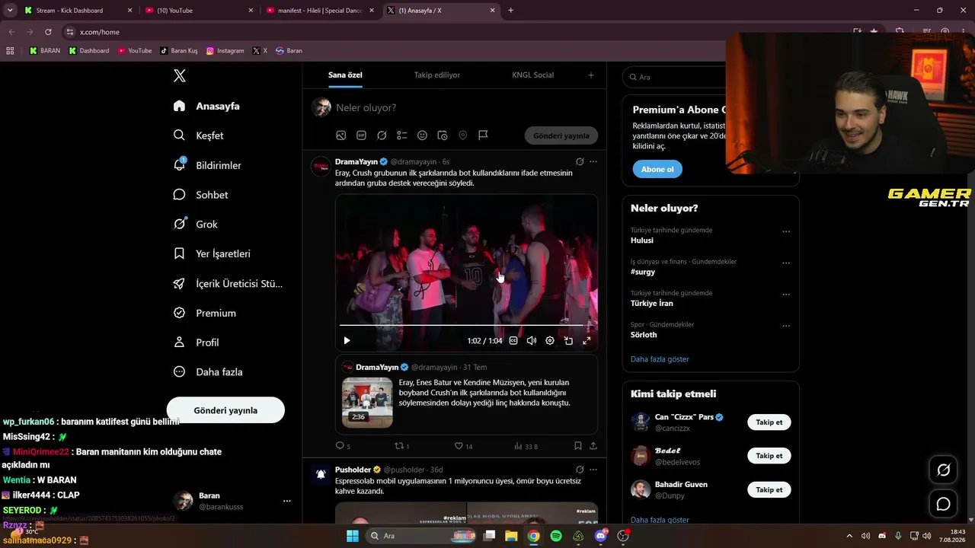Toggle video captions (CC)
The height and width of the screenshot is (548, 975).
click(513, 341)
